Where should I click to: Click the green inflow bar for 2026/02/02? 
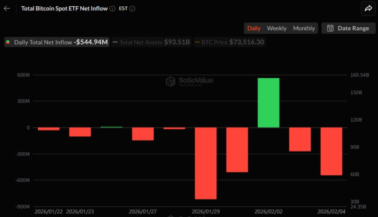coord(269,103)
